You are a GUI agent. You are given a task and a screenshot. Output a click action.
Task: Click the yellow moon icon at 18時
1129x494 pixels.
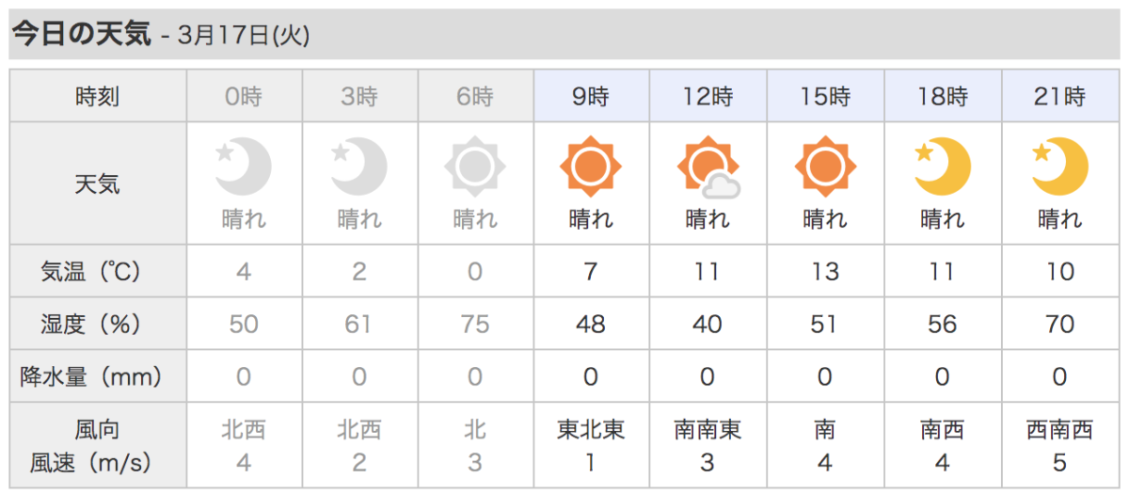(943, 167)
